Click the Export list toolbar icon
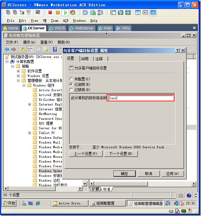The height and width of the screenshot is (216, 201). click(x=46, y=49)
